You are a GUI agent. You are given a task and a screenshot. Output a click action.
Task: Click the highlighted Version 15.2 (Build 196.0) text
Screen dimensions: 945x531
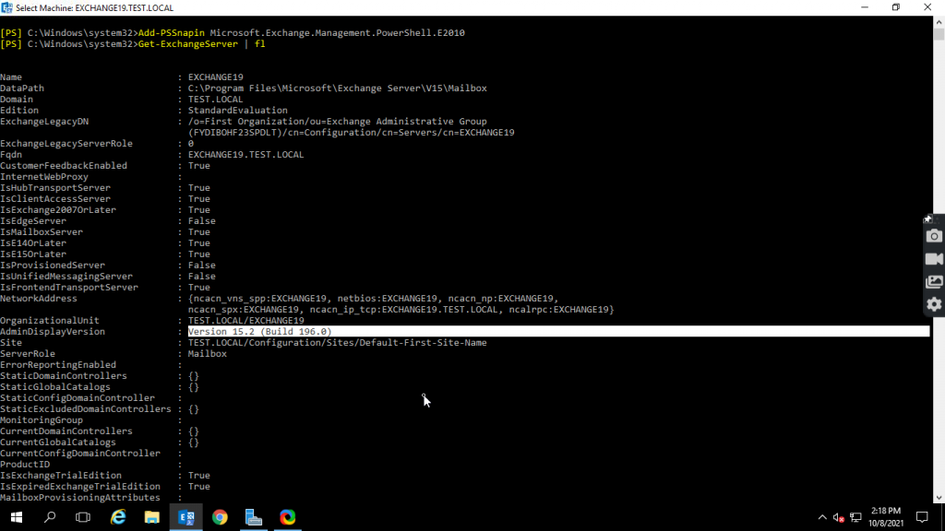click(x=259, y=332)
